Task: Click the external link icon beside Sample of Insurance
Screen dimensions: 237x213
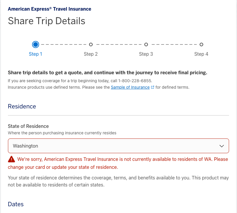Action: click(152, 87)
